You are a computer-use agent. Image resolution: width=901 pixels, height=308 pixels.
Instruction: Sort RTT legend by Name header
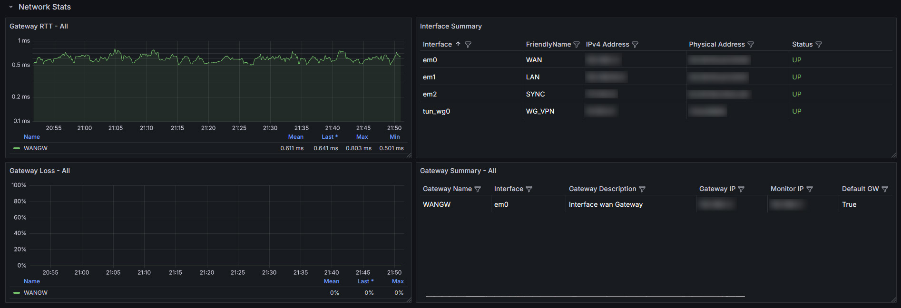[32, 137]
